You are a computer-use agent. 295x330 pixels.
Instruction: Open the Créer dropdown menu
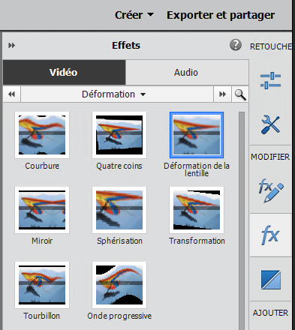coord(134,15)
